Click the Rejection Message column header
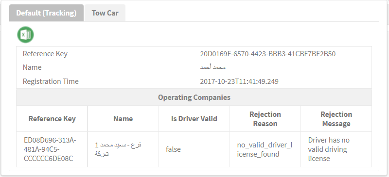389x177 pixels. pos(336,119)
